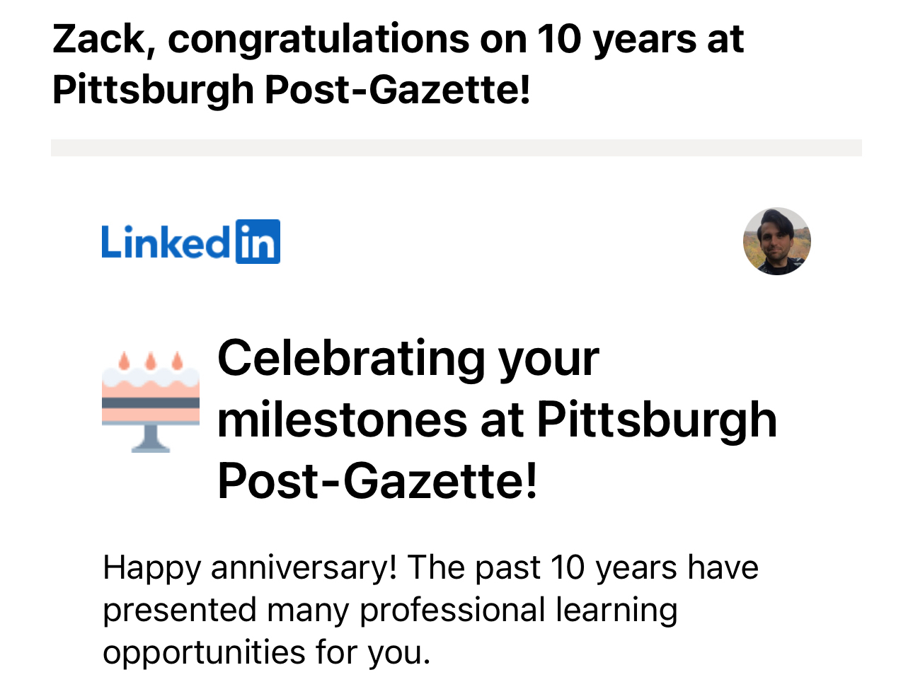Click "presented many professional learning" body line

390,610
